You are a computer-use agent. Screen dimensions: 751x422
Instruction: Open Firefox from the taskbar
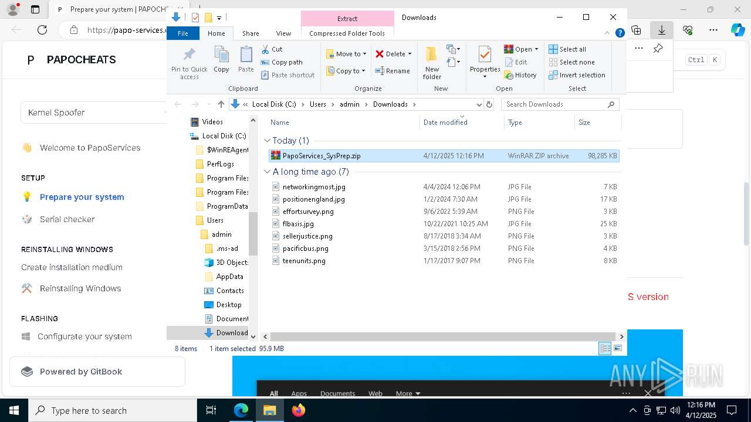299,410
